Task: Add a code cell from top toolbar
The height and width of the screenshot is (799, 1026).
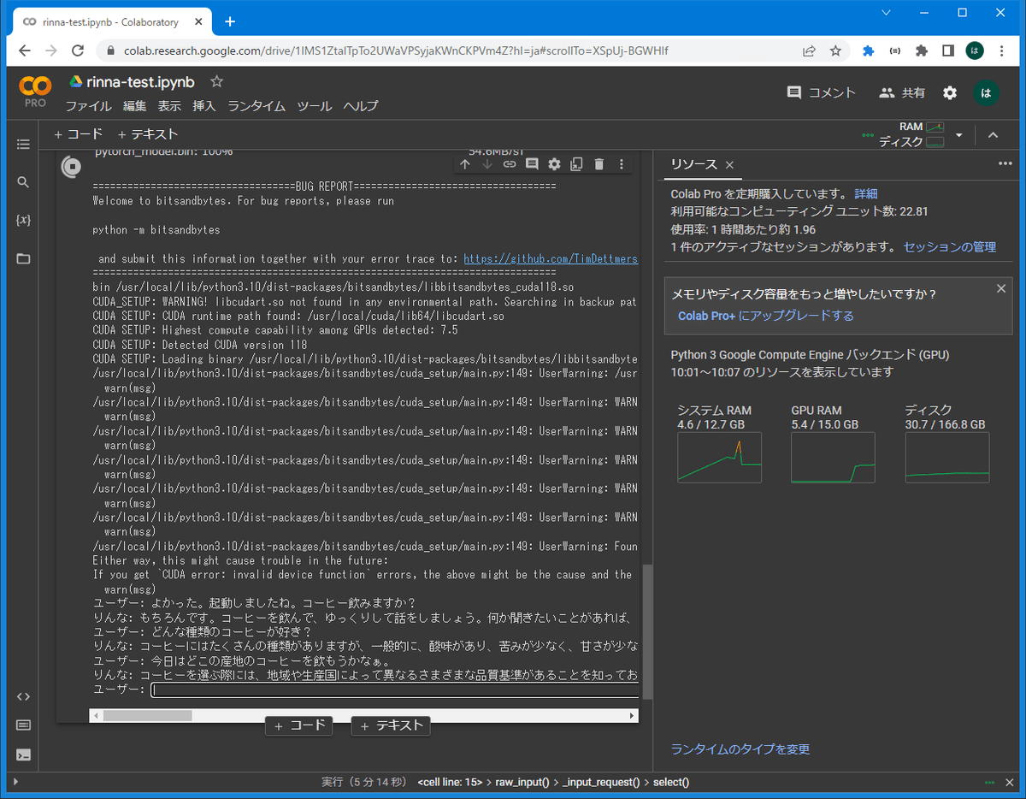Action: [x=78, y=134]
